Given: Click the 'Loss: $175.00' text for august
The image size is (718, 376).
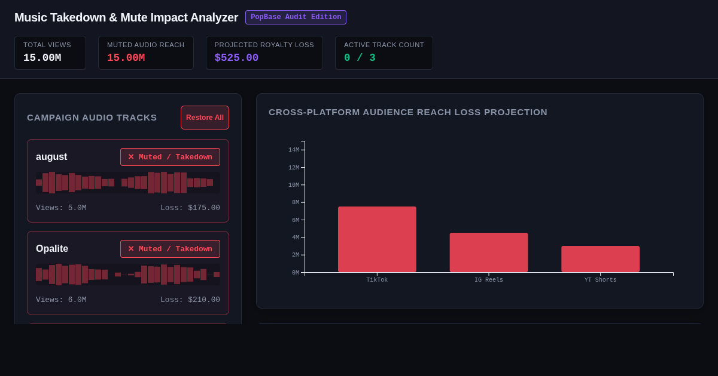Looking at the screenshot, I should tap(190, 208).
